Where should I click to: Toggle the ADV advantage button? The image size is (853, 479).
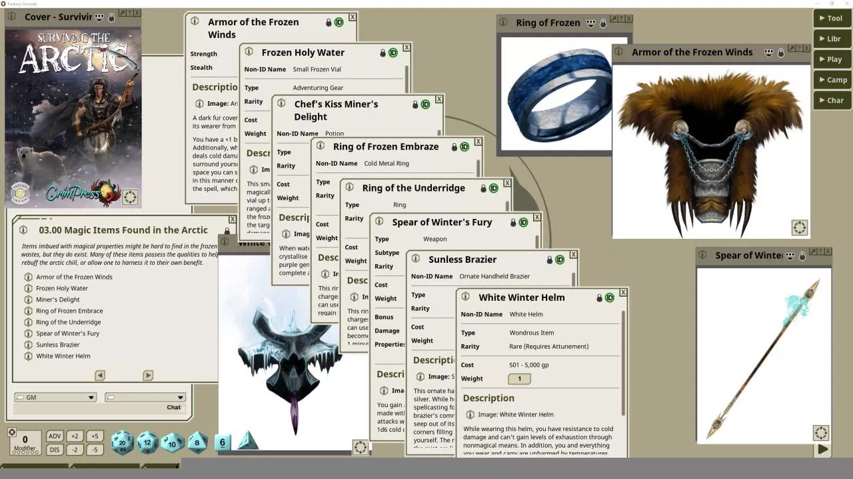(x=55, y=436)
